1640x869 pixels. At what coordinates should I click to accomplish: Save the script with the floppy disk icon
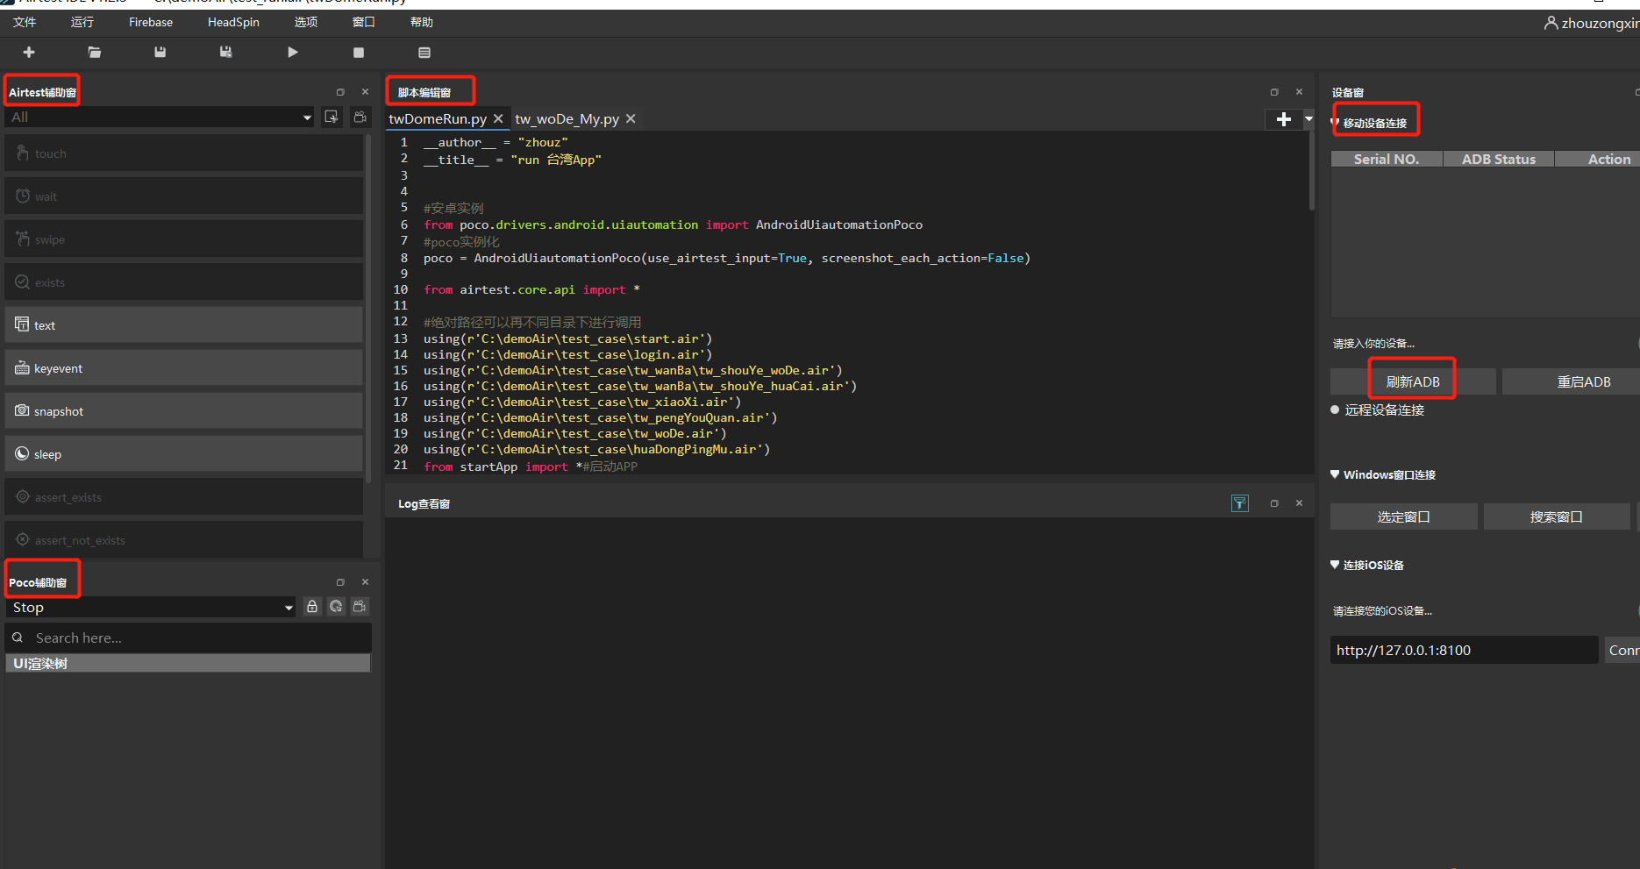(160, 53)
